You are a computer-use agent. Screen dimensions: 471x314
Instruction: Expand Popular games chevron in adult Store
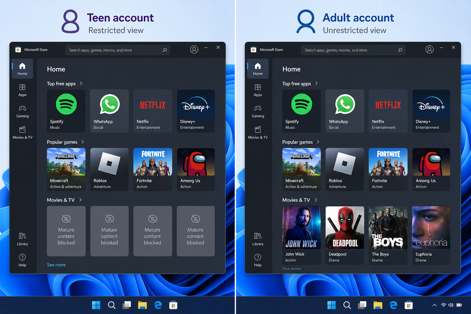pyautogui.click(x=318, y=142)
